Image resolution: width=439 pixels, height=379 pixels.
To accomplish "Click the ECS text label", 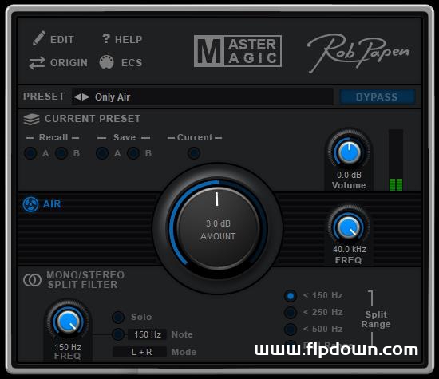I will click(x=132, y=63).
